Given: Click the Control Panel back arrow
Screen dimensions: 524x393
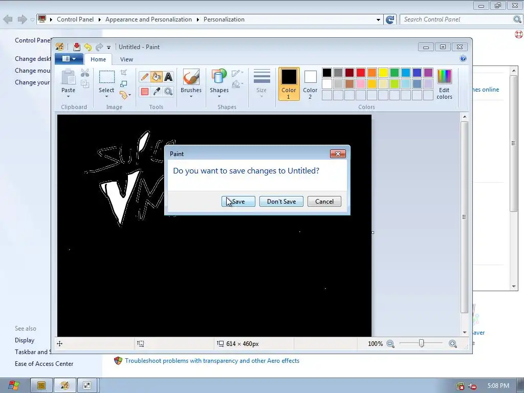Looking at the screenshot, I should click(8, 19).
